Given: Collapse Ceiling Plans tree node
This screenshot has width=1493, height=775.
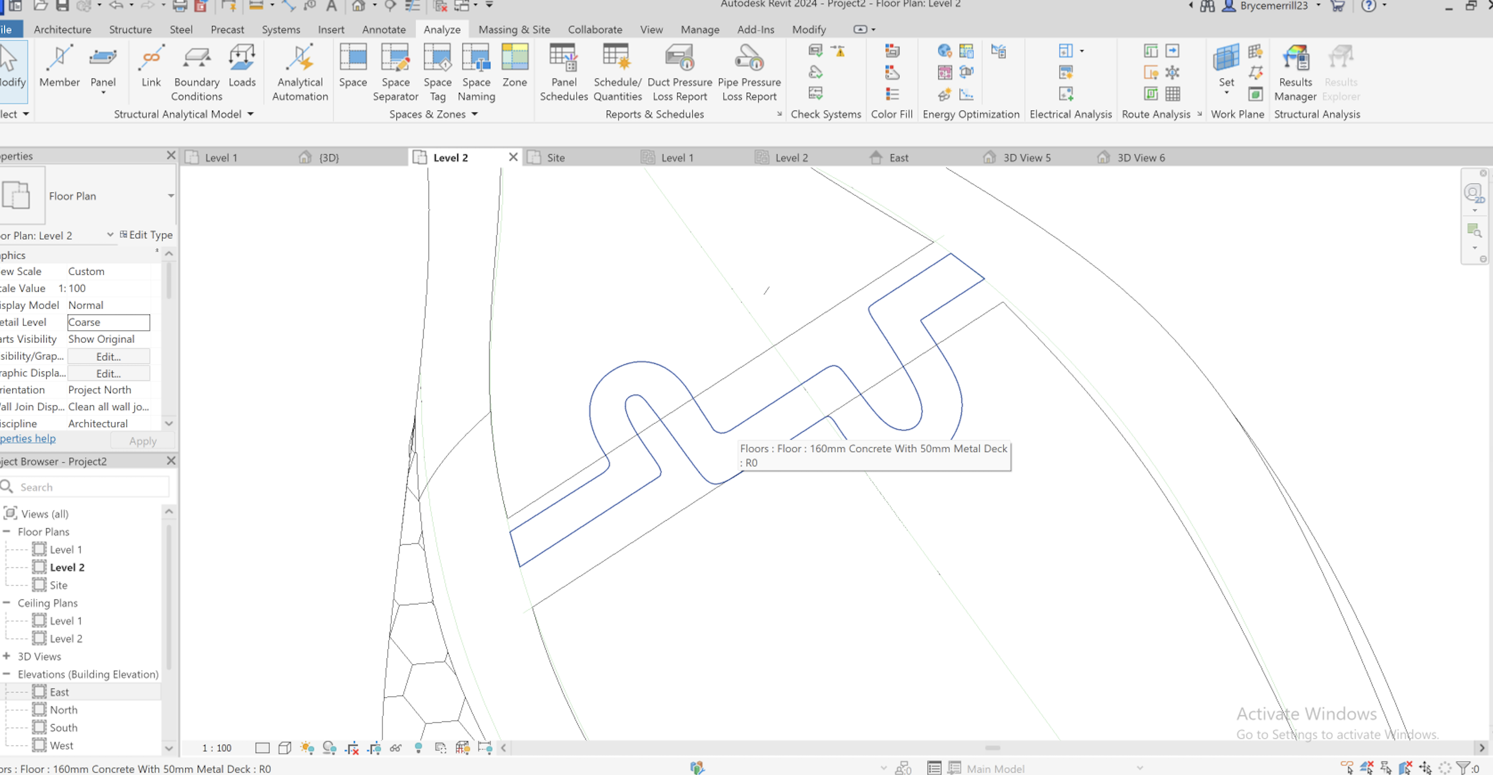Looking at the screenshot, I should tap(6, 602).
